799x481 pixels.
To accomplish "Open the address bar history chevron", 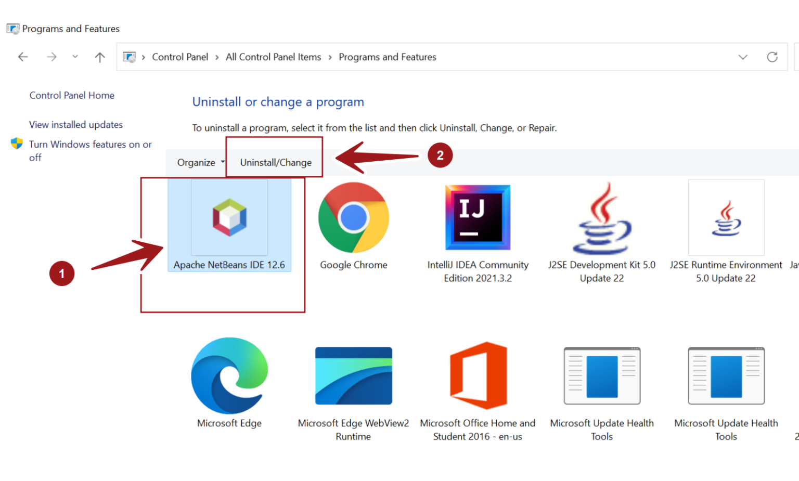I will coord(743,57).
